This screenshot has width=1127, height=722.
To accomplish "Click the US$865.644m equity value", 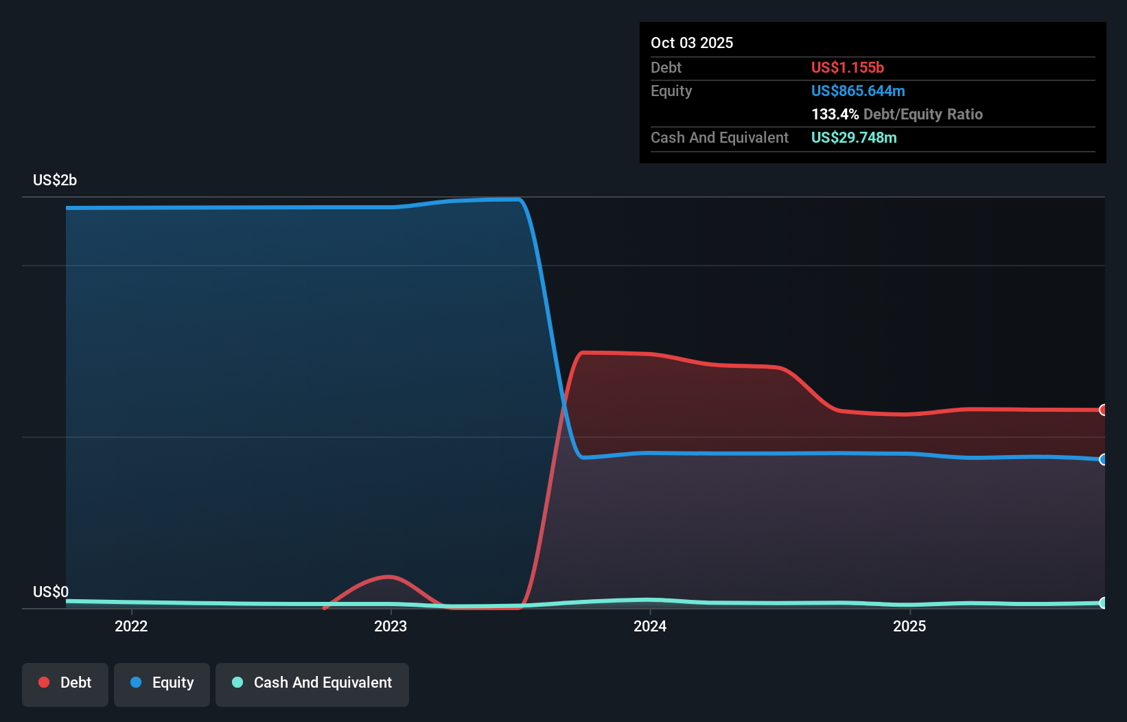I will (858, 91).
